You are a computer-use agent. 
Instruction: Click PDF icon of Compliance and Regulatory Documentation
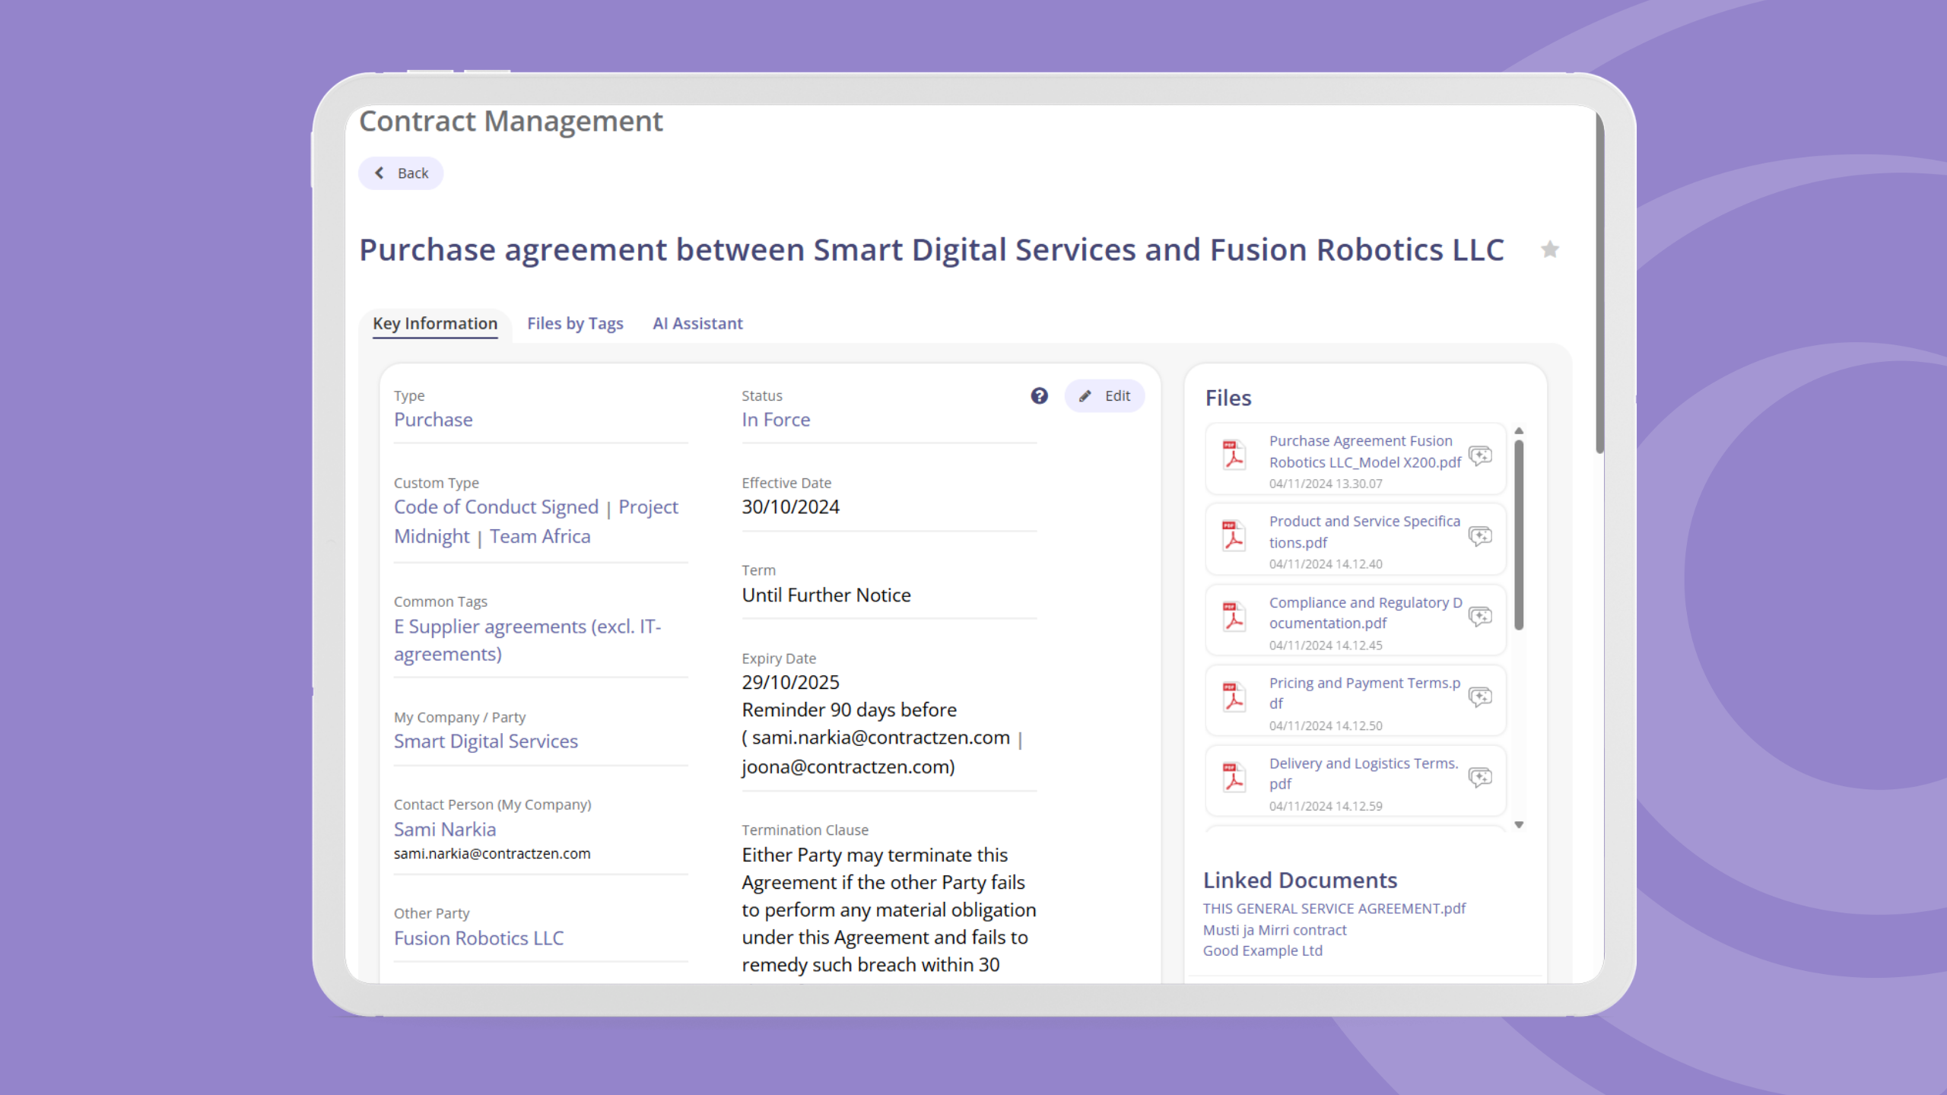pyautogui.click(x=1234, y=617)
